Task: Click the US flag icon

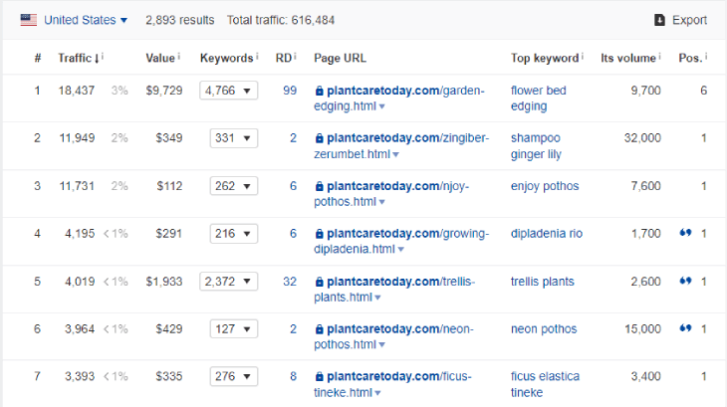Action: (29, 20)
